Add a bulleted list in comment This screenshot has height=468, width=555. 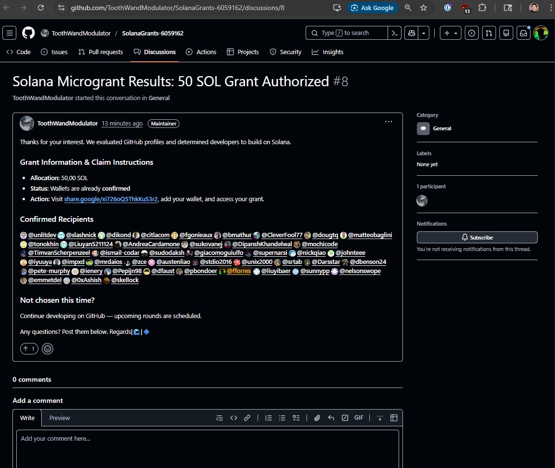(x=282, y=418)
